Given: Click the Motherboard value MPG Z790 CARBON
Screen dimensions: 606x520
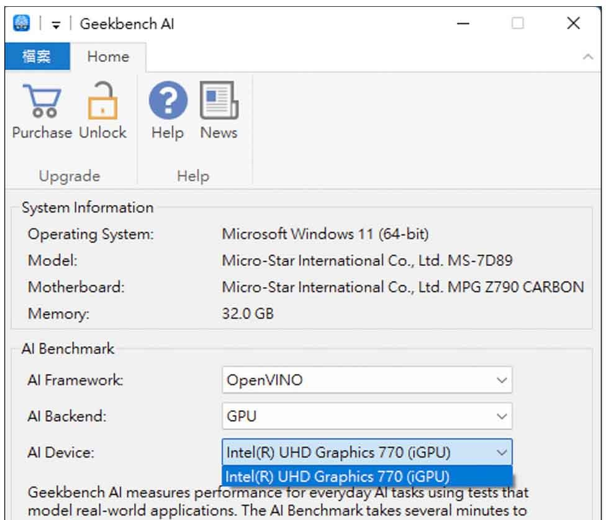Looking at the screenshot, I should click(403, 287).
